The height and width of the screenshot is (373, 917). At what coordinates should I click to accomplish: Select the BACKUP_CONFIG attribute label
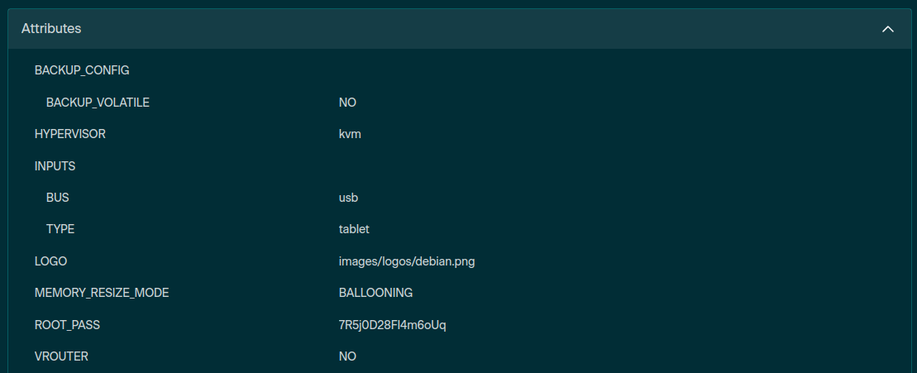click(82, 70)
